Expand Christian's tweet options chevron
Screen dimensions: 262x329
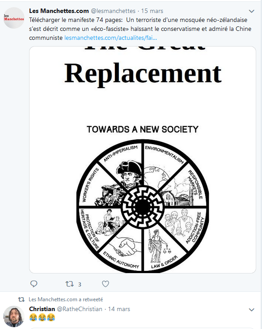pos(251,310)
